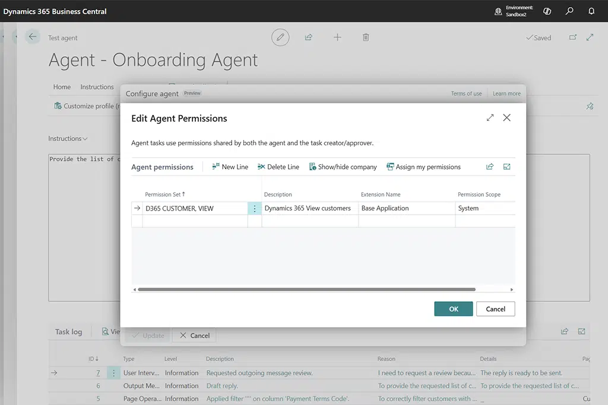Click the back arrow next to Test agent
Image resolution: width=608 pixels, height=405 pixels.
33,37
